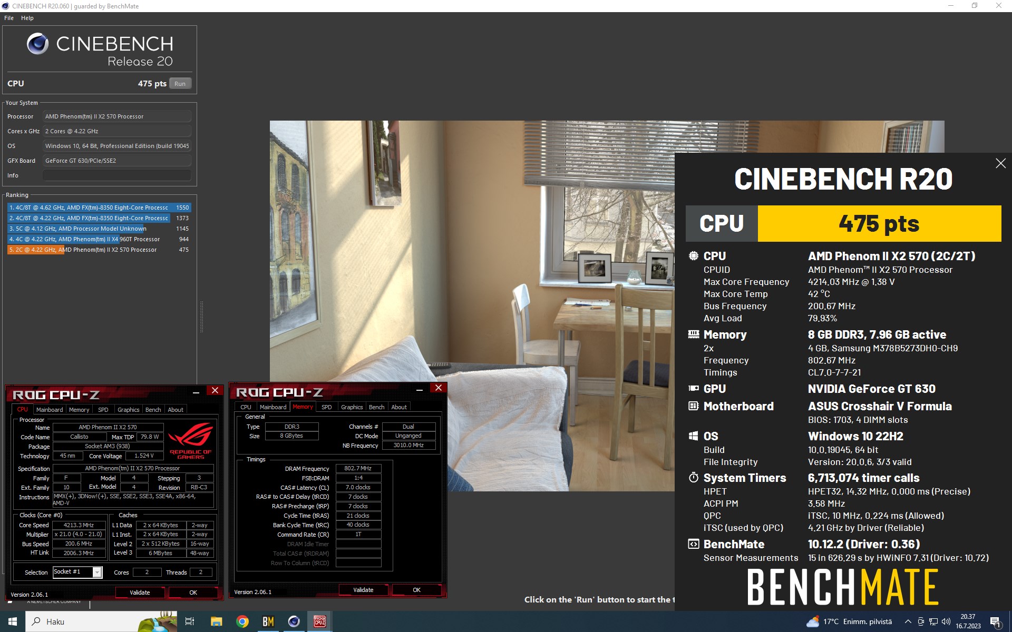Screen dimensions: 1012x632
Task: Click OK in the left CPU-Z window
Action: [193, 592]
